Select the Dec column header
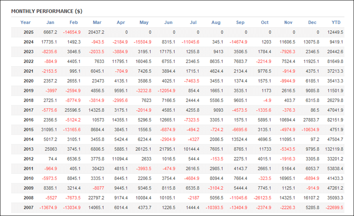This screenshot has width=354, height=216. (x=312, y=22)
